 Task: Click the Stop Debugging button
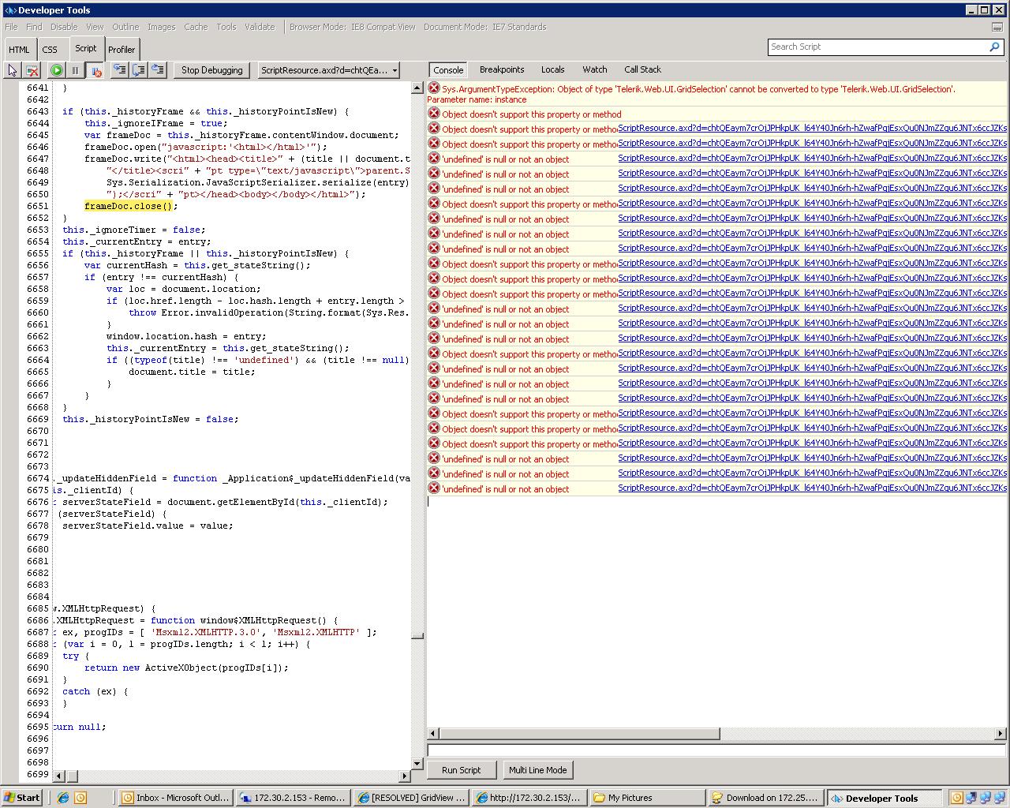click(211, 70)
